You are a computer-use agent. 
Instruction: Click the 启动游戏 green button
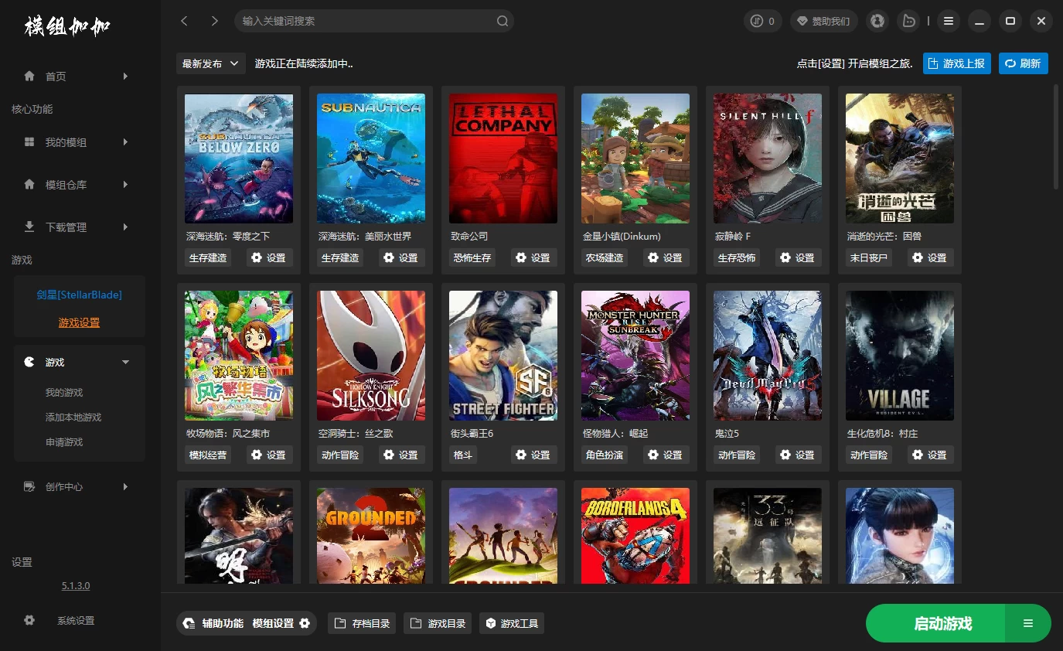[x=942, y=623]
